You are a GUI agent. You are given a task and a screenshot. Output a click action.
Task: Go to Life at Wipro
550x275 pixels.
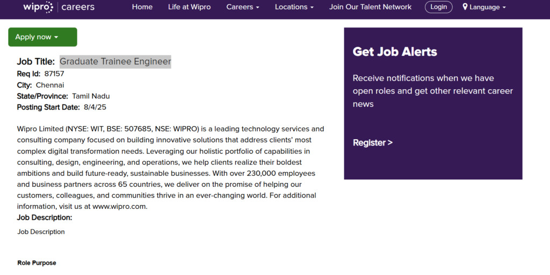coord(190,7)
